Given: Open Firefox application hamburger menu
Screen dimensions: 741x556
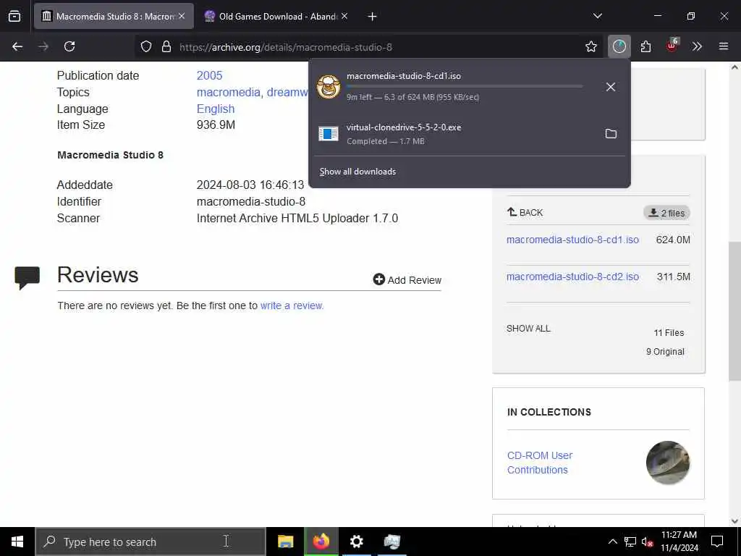Looking at the screenshot, I should [724, 46].
